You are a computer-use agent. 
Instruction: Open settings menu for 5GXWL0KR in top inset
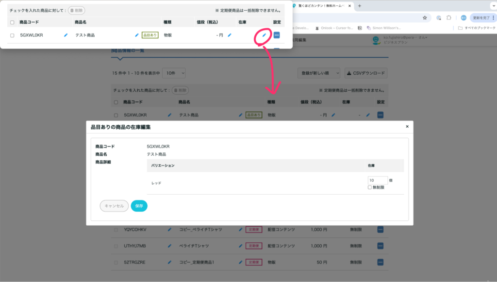coord(277,35)
